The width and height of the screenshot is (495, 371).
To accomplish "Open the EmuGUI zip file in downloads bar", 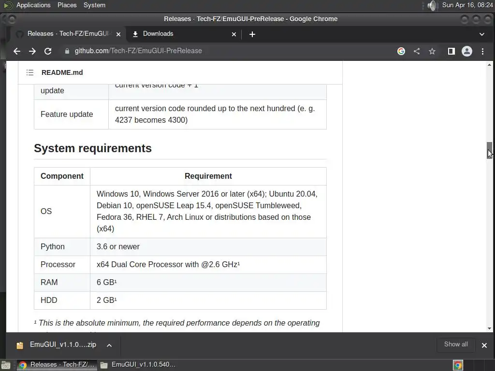I will 57,345.
